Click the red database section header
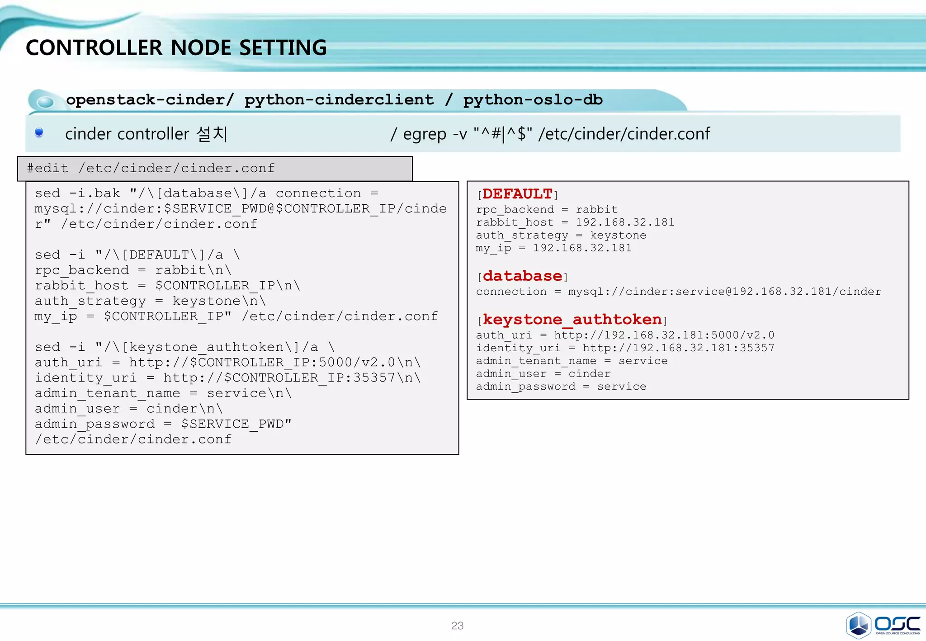The width and height of the screenshot is (926, 641). (522, 276)
